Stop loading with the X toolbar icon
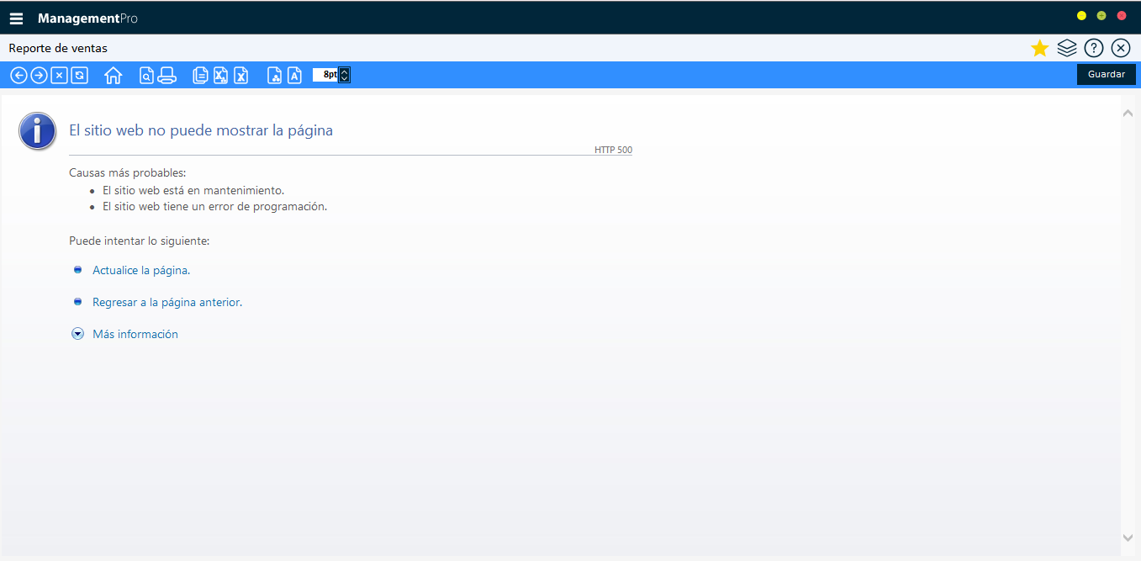This screenshot has width=1141, height=561. [x=59, y=76]
